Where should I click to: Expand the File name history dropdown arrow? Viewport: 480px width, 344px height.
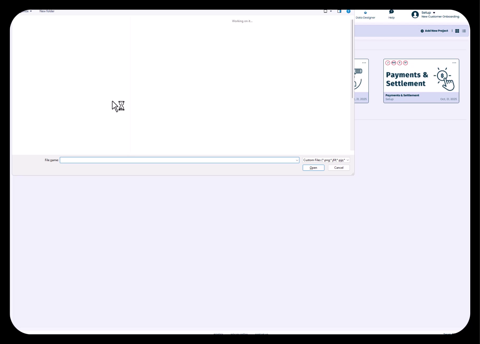coord(297,160)
